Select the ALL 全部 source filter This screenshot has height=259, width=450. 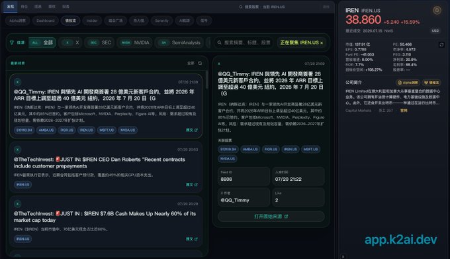click(x=42, y=42)
